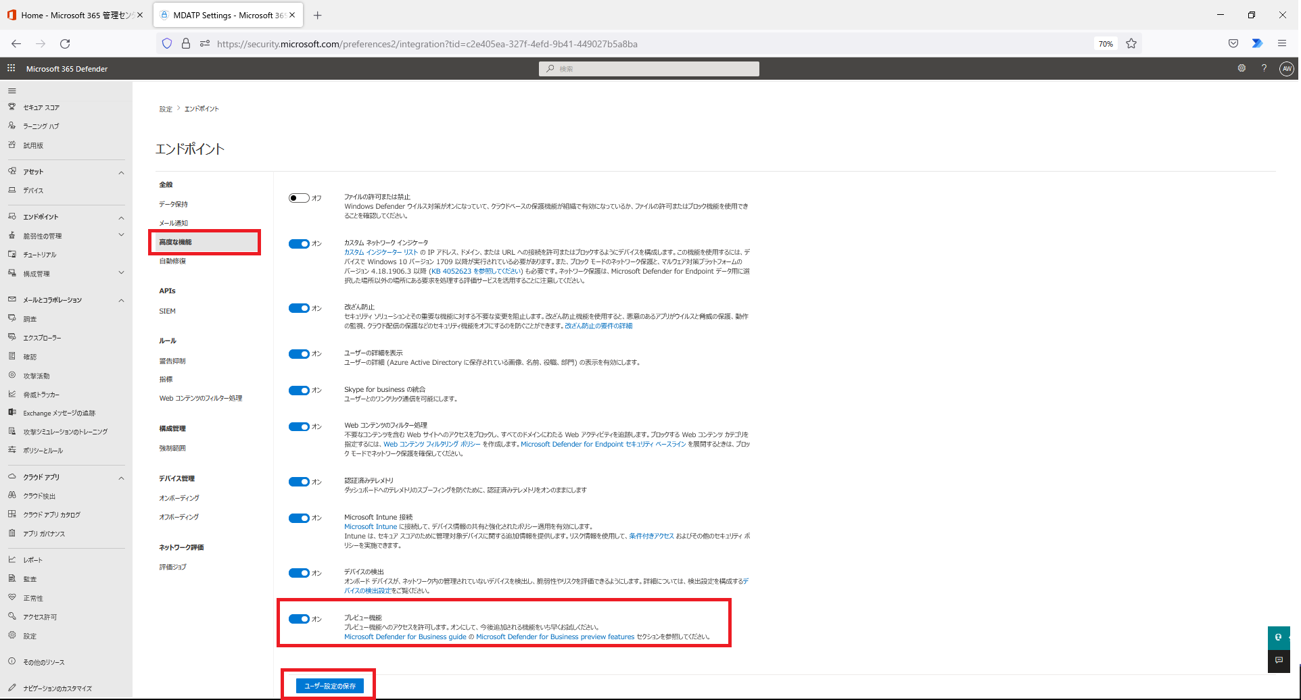This screenshot has width=1301, height=700.
Task: Toggle 改ざん防止 switch
Action: point(299,308)
